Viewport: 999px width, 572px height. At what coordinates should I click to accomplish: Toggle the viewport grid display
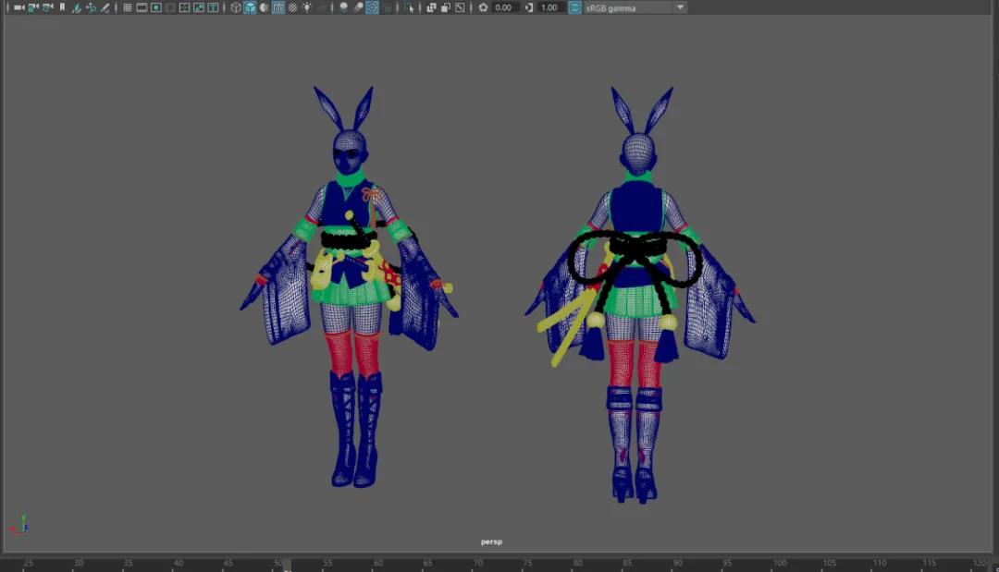(x=127, y=7)
